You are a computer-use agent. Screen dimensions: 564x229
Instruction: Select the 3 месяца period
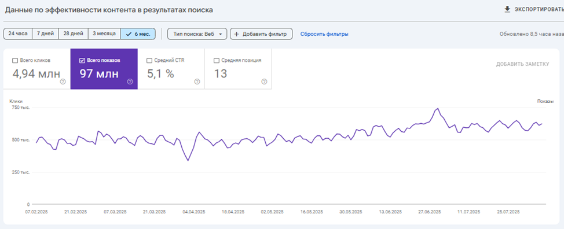(104, 34)
